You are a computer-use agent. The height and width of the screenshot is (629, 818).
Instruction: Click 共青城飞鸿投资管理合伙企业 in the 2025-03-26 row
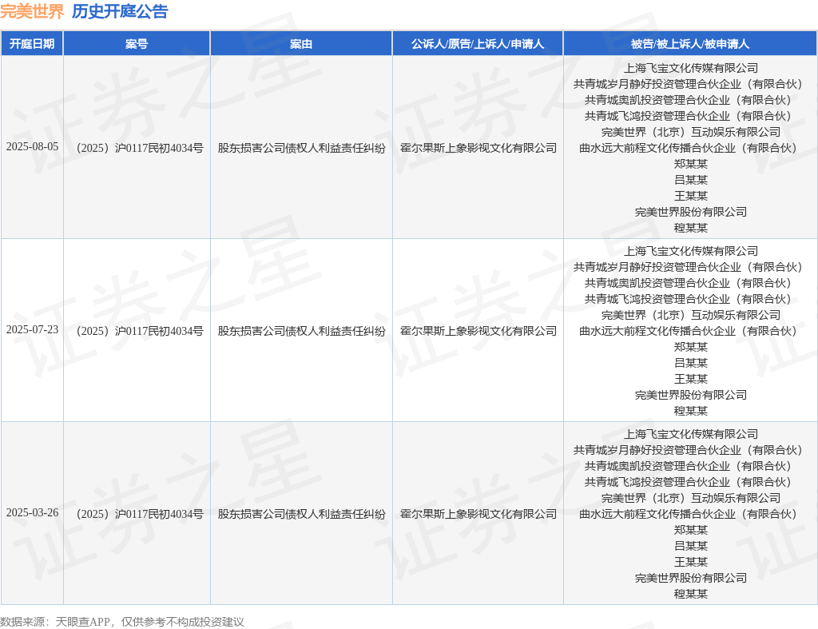pyautogui.click(x=657, y=482)
